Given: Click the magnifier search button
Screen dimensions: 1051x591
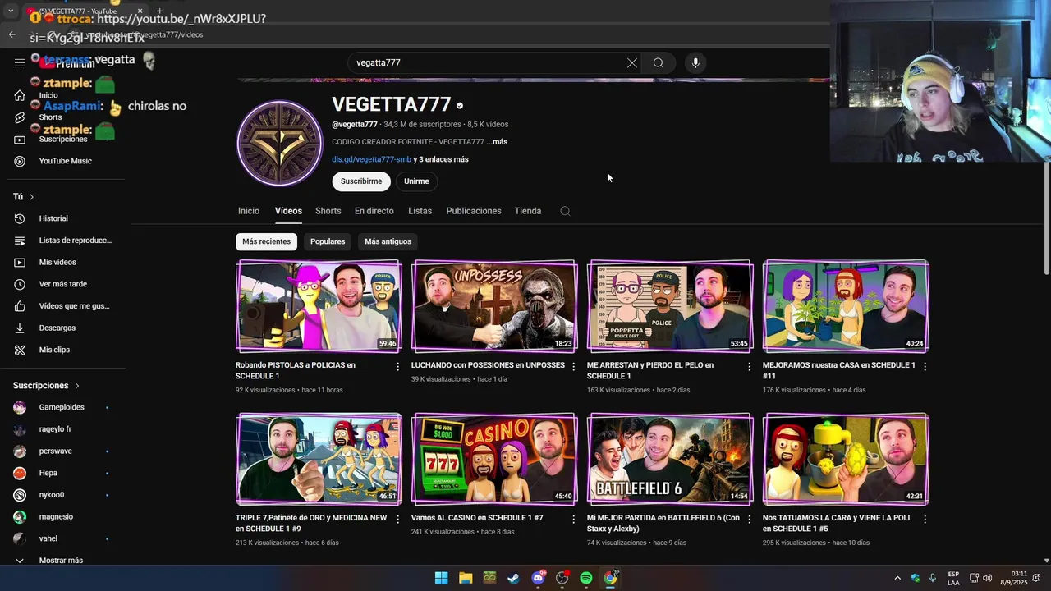Looking at the screenshot, I should tap(659, 62).
